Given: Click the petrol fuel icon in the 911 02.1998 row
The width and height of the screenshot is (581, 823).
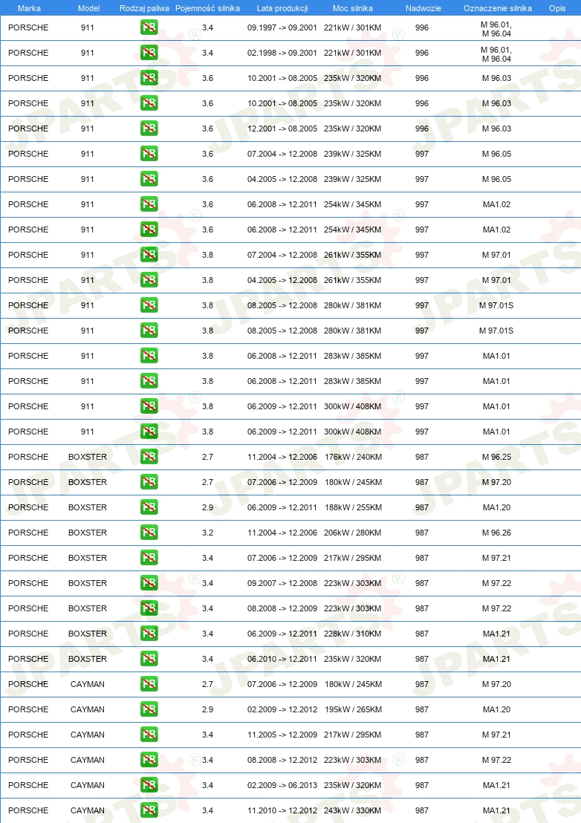Looking at the screenshot, I should (x=149, y=53).
